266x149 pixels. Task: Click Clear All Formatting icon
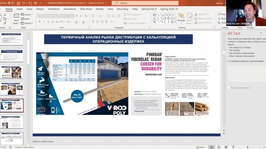pos(86,16)
